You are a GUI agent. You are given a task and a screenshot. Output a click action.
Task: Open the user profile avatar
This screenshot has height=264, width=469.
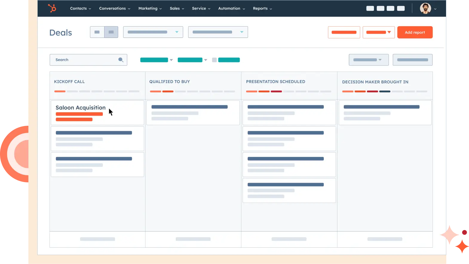(425, 8)
